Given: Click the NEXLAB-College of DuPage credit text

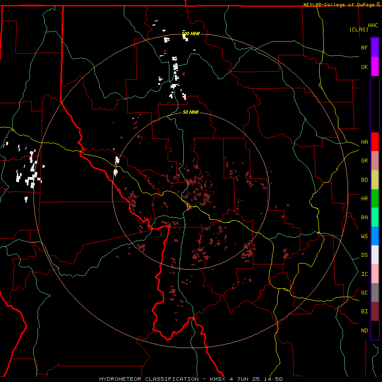Looking at the screenshot, I should coord(339,5).
